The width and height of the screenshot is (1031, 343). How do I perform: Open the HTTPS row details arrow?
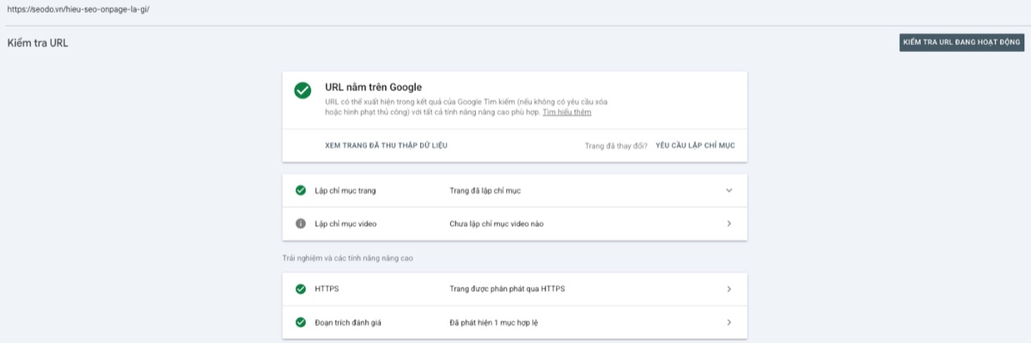coord(729,289)
